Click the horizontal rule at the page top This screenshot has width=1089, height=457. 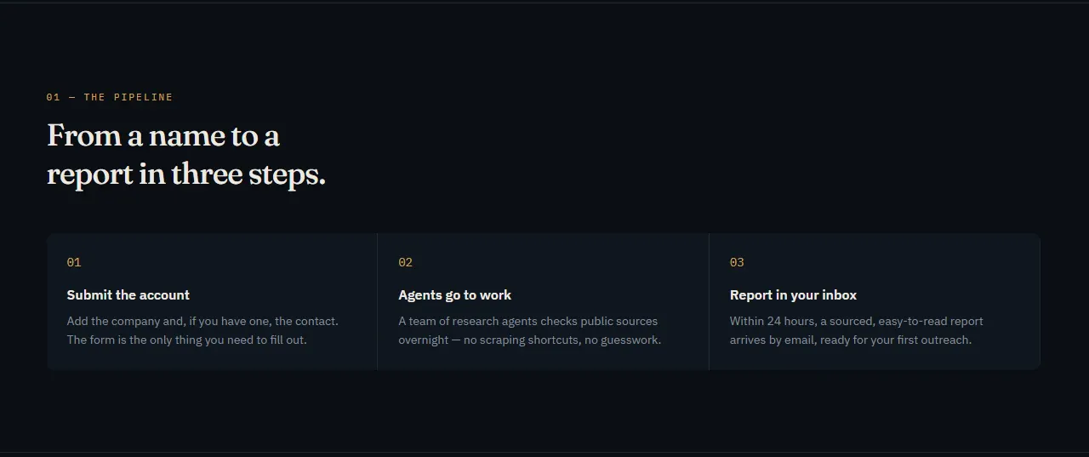[544, 3]
